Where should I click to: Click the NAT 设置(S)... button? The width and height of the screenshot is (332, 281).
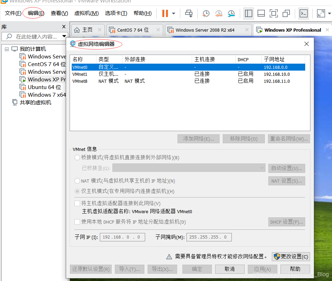pyautogui.click(x=287, y=181)
